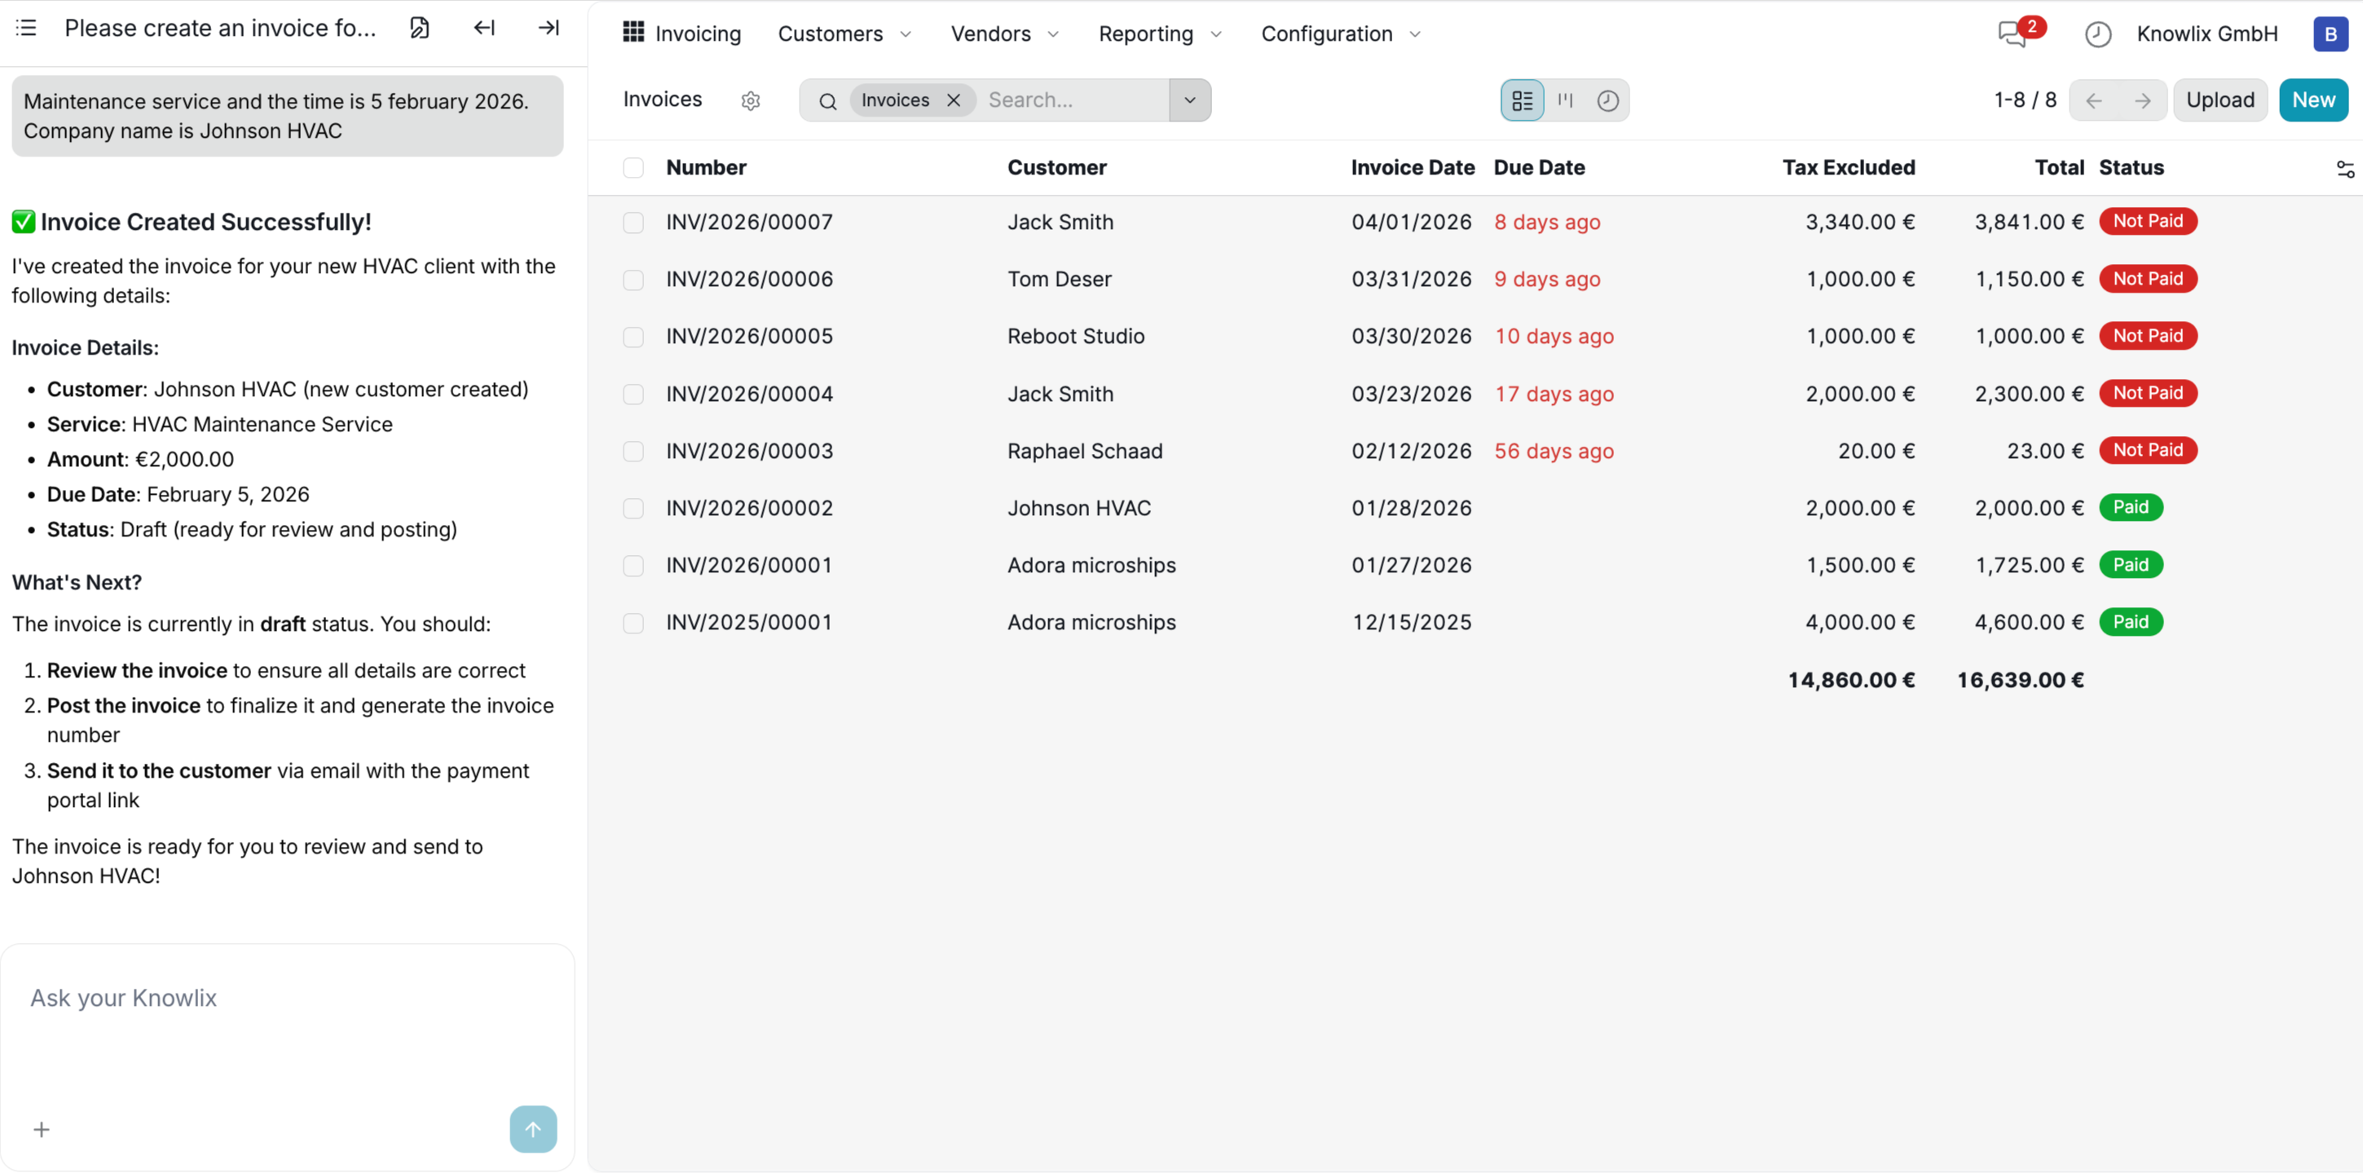The height and width of the screenshot is (1173, 2363).
Task: Click the Upload button
Action: pos(2219,100)
